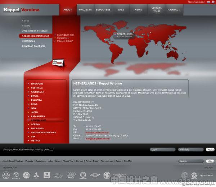Open the Terms of use footer link
This screenshot has width=216, height=187.
click(107, 161)
